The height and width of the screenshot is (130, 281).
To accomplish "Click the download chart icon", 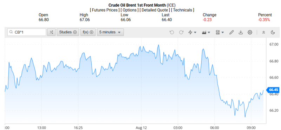I will coord(241,32).
